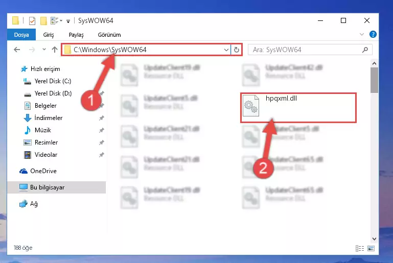Image resolution: width=393 pixels, height=263 pixels.
Task: Click the Ara: SysWOW64 search box
Action: 310,50
